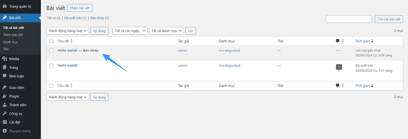Open Tất cả bài viết submenu item
The width and height of the screenshot is (408, 139).
pyautogui.click(x=14, y=28)
